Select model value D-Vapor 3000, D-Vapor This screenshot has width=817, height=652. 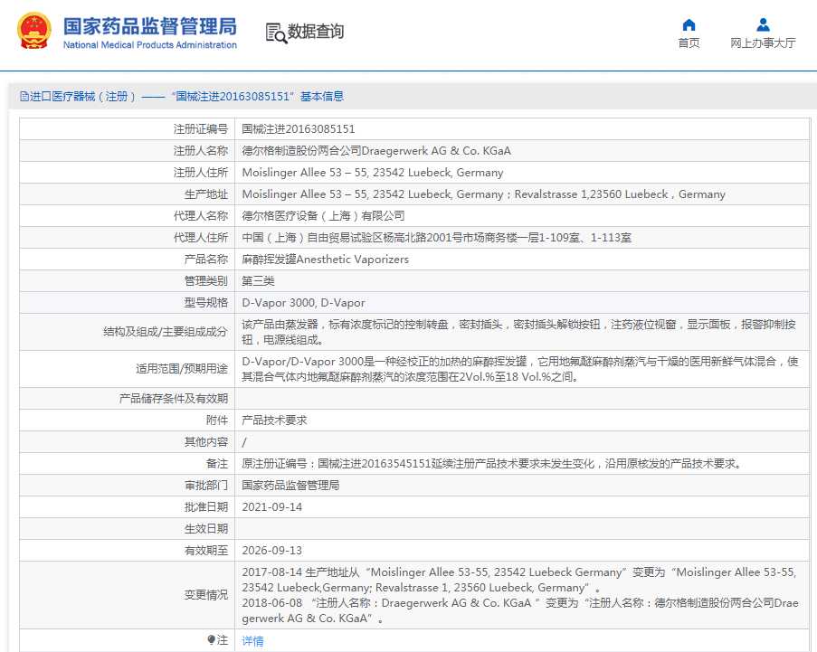click(303, 303)
